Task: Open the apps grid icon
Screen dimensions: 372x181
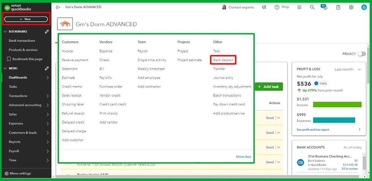Action: click(299, 7)
